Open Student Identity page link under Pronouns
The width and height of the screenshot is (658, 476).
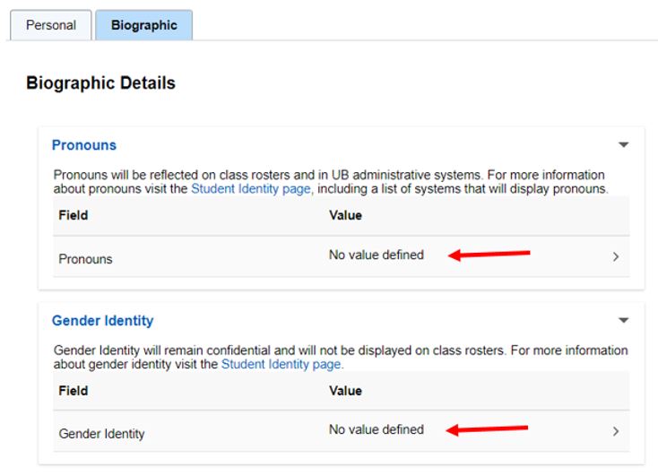click(x=251, y=189)
